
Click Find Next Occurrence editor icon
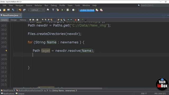coord(49,20)
